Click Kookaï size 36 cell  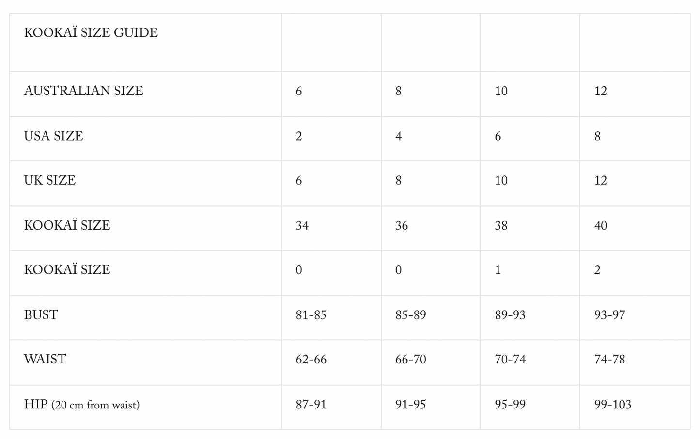tap(402, 226)
